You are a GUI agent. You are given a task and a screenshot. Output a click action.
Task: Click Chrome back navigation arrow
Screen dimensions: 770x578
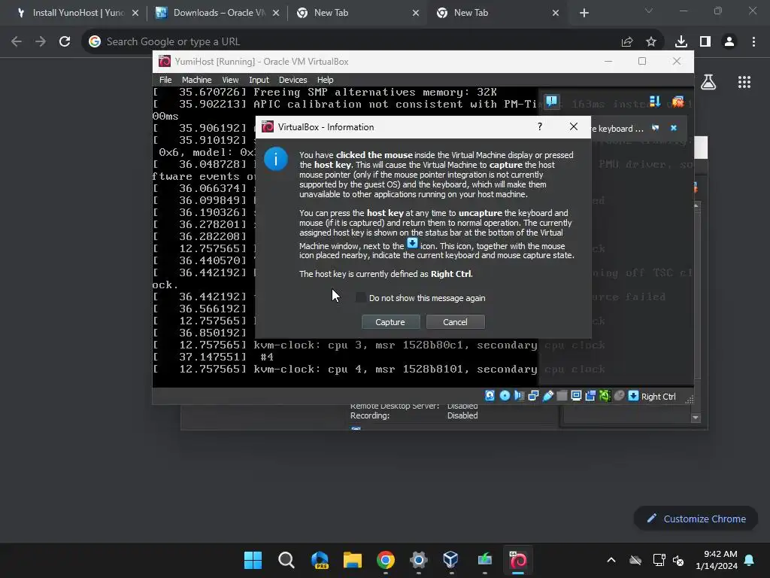pyautogui.click(x=17, y=41)
